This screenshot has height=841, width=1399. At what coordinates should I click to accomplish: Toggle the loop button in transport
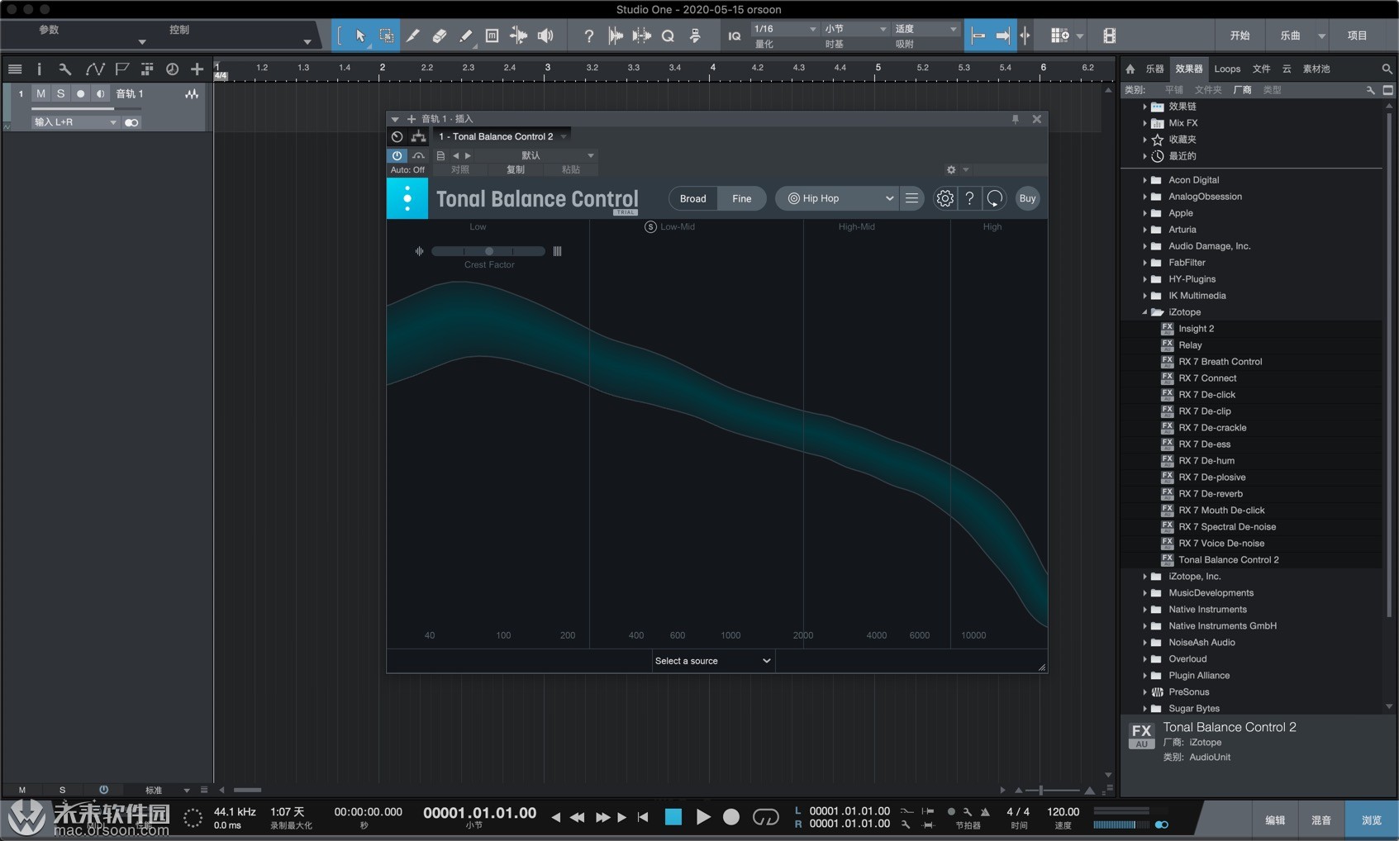click(x=765, y=817)
